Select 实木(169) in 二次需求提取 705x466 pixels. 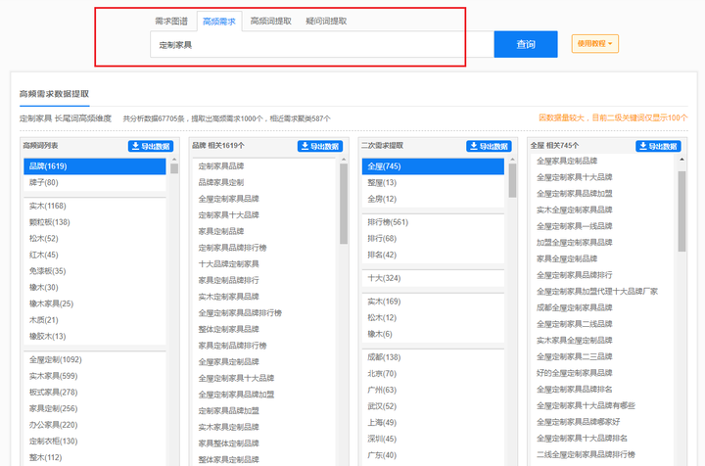pos(433,302)
